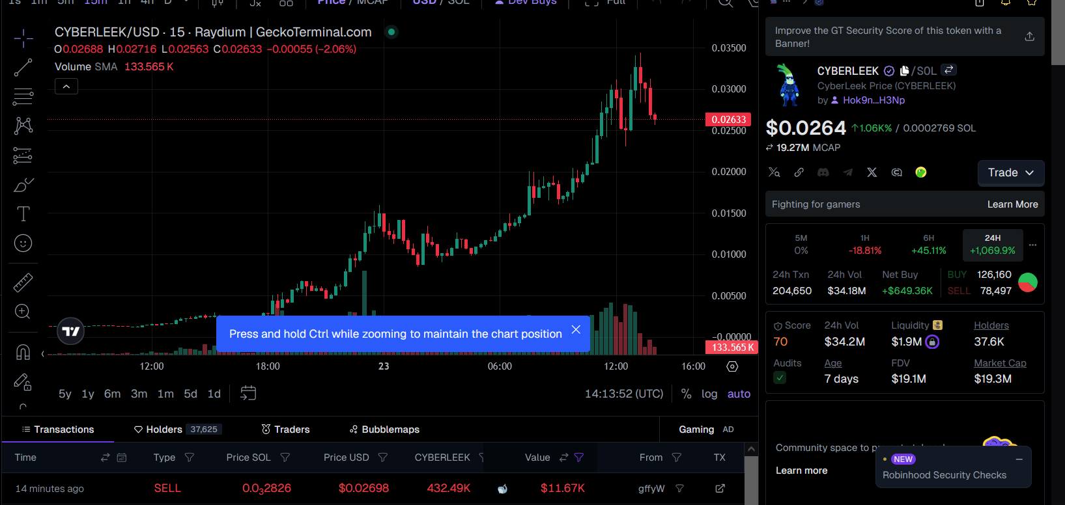Switch to the Bubblemaps tab
The height and width of the screenshot is (505, 1065).
(x=384, y=430)
